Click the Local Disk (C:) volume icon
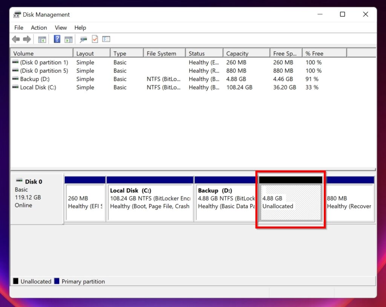Image resolution: width=386 pixels, height=307 pixels. [x=15, y=87]
